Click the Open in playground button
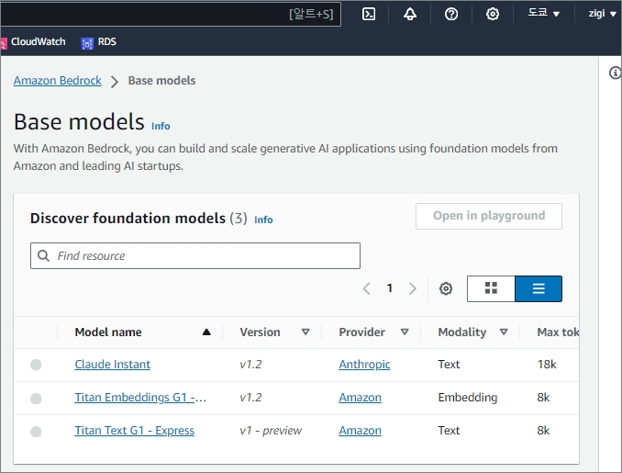 [489, 216]
